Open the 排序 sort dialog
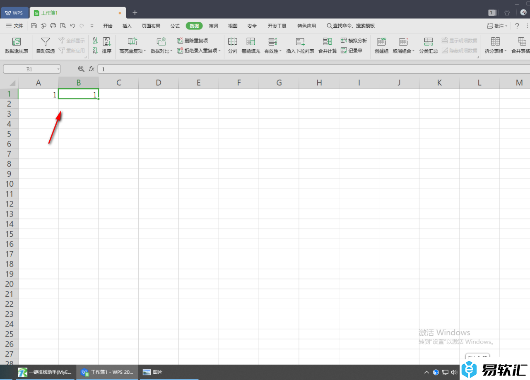The height and width of the screenshot is (380, 530). point(107,46)
